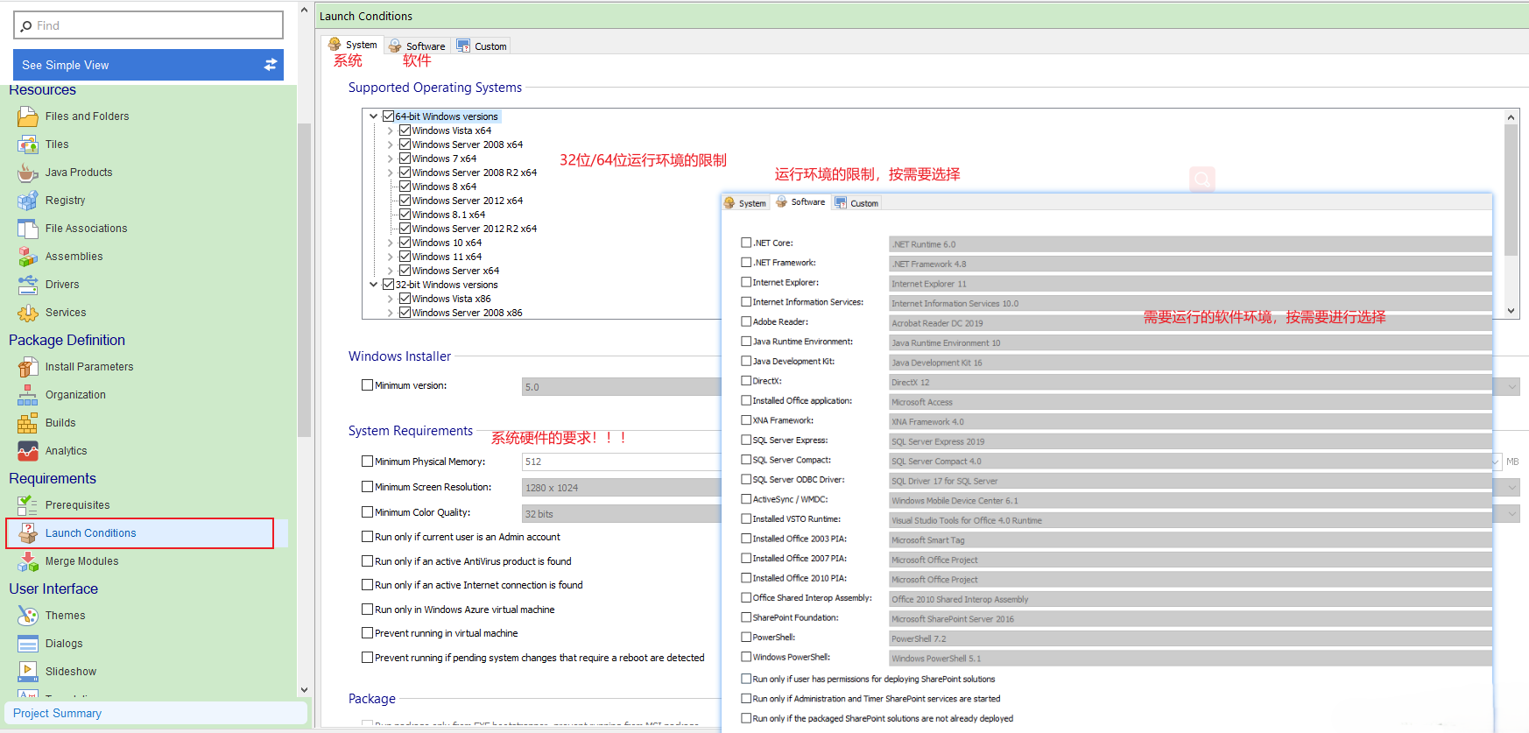Open Java Products coffee cup icon
The width and height of the screenshot is (1529, 733).
tap(28, 173)
